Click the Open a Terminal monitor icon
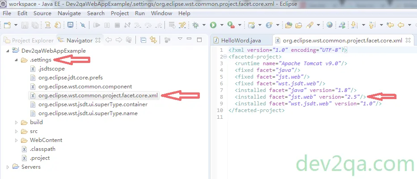Image resolution: width=417 pixels, height=179 pixels. point(71,25)
